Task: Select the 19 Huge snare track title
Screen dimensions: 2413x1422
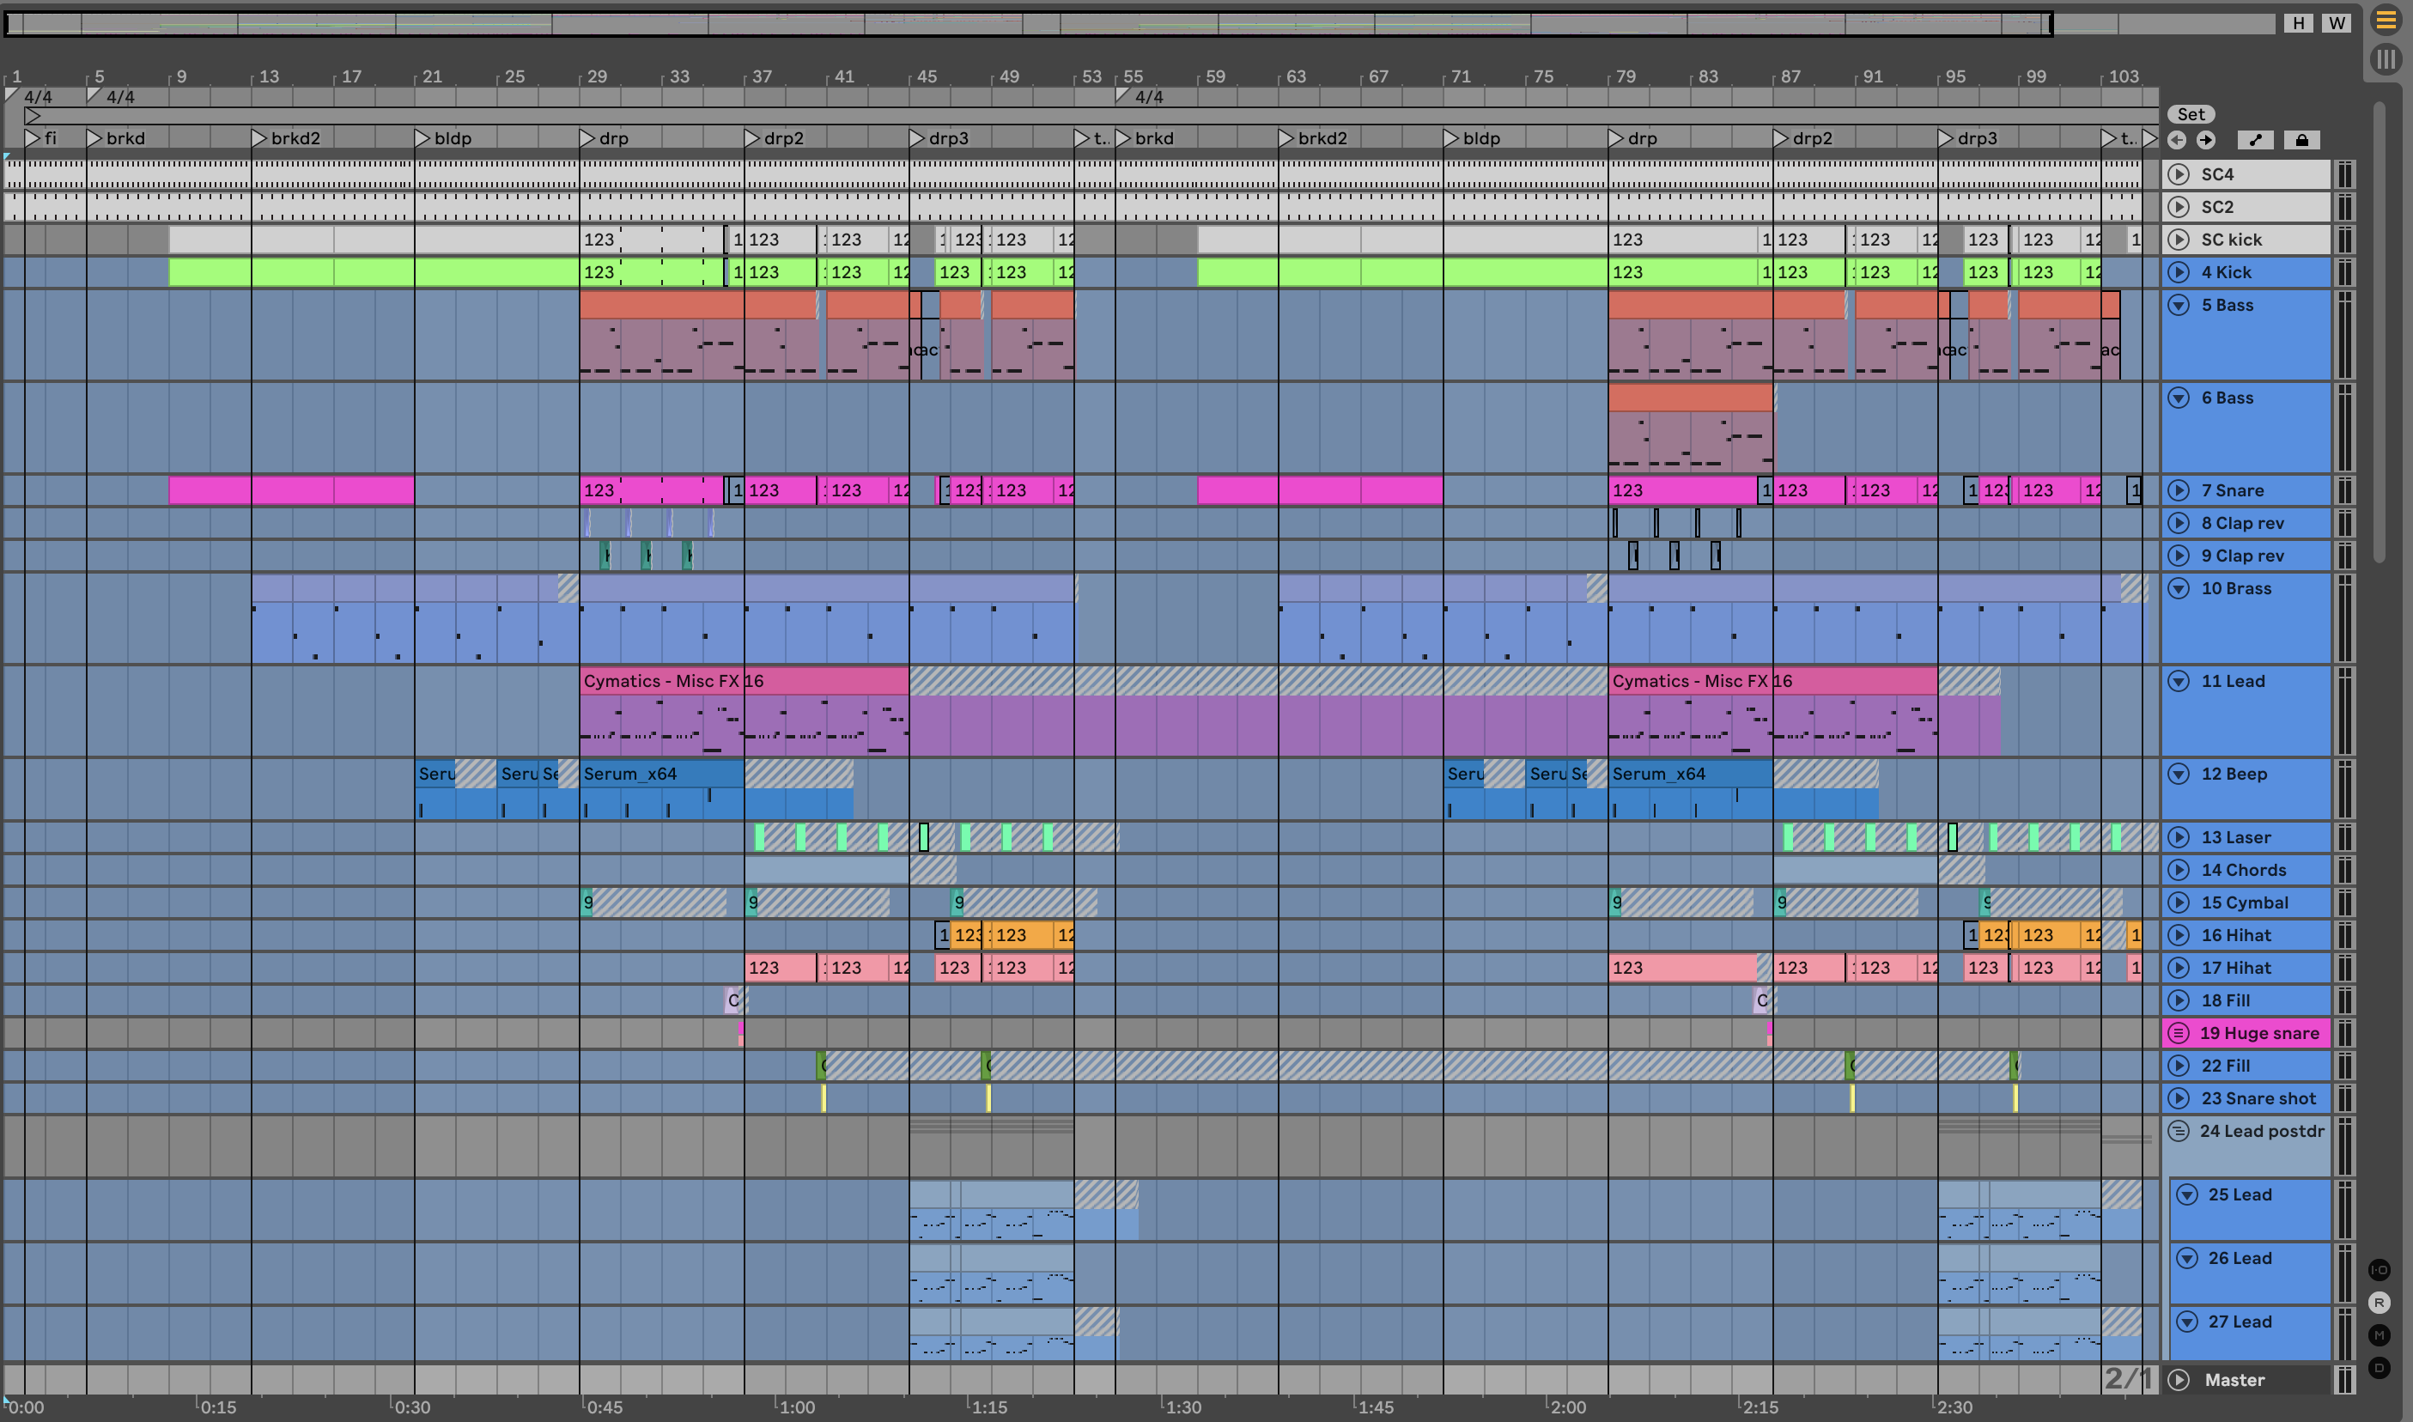Action: 2258,1033
